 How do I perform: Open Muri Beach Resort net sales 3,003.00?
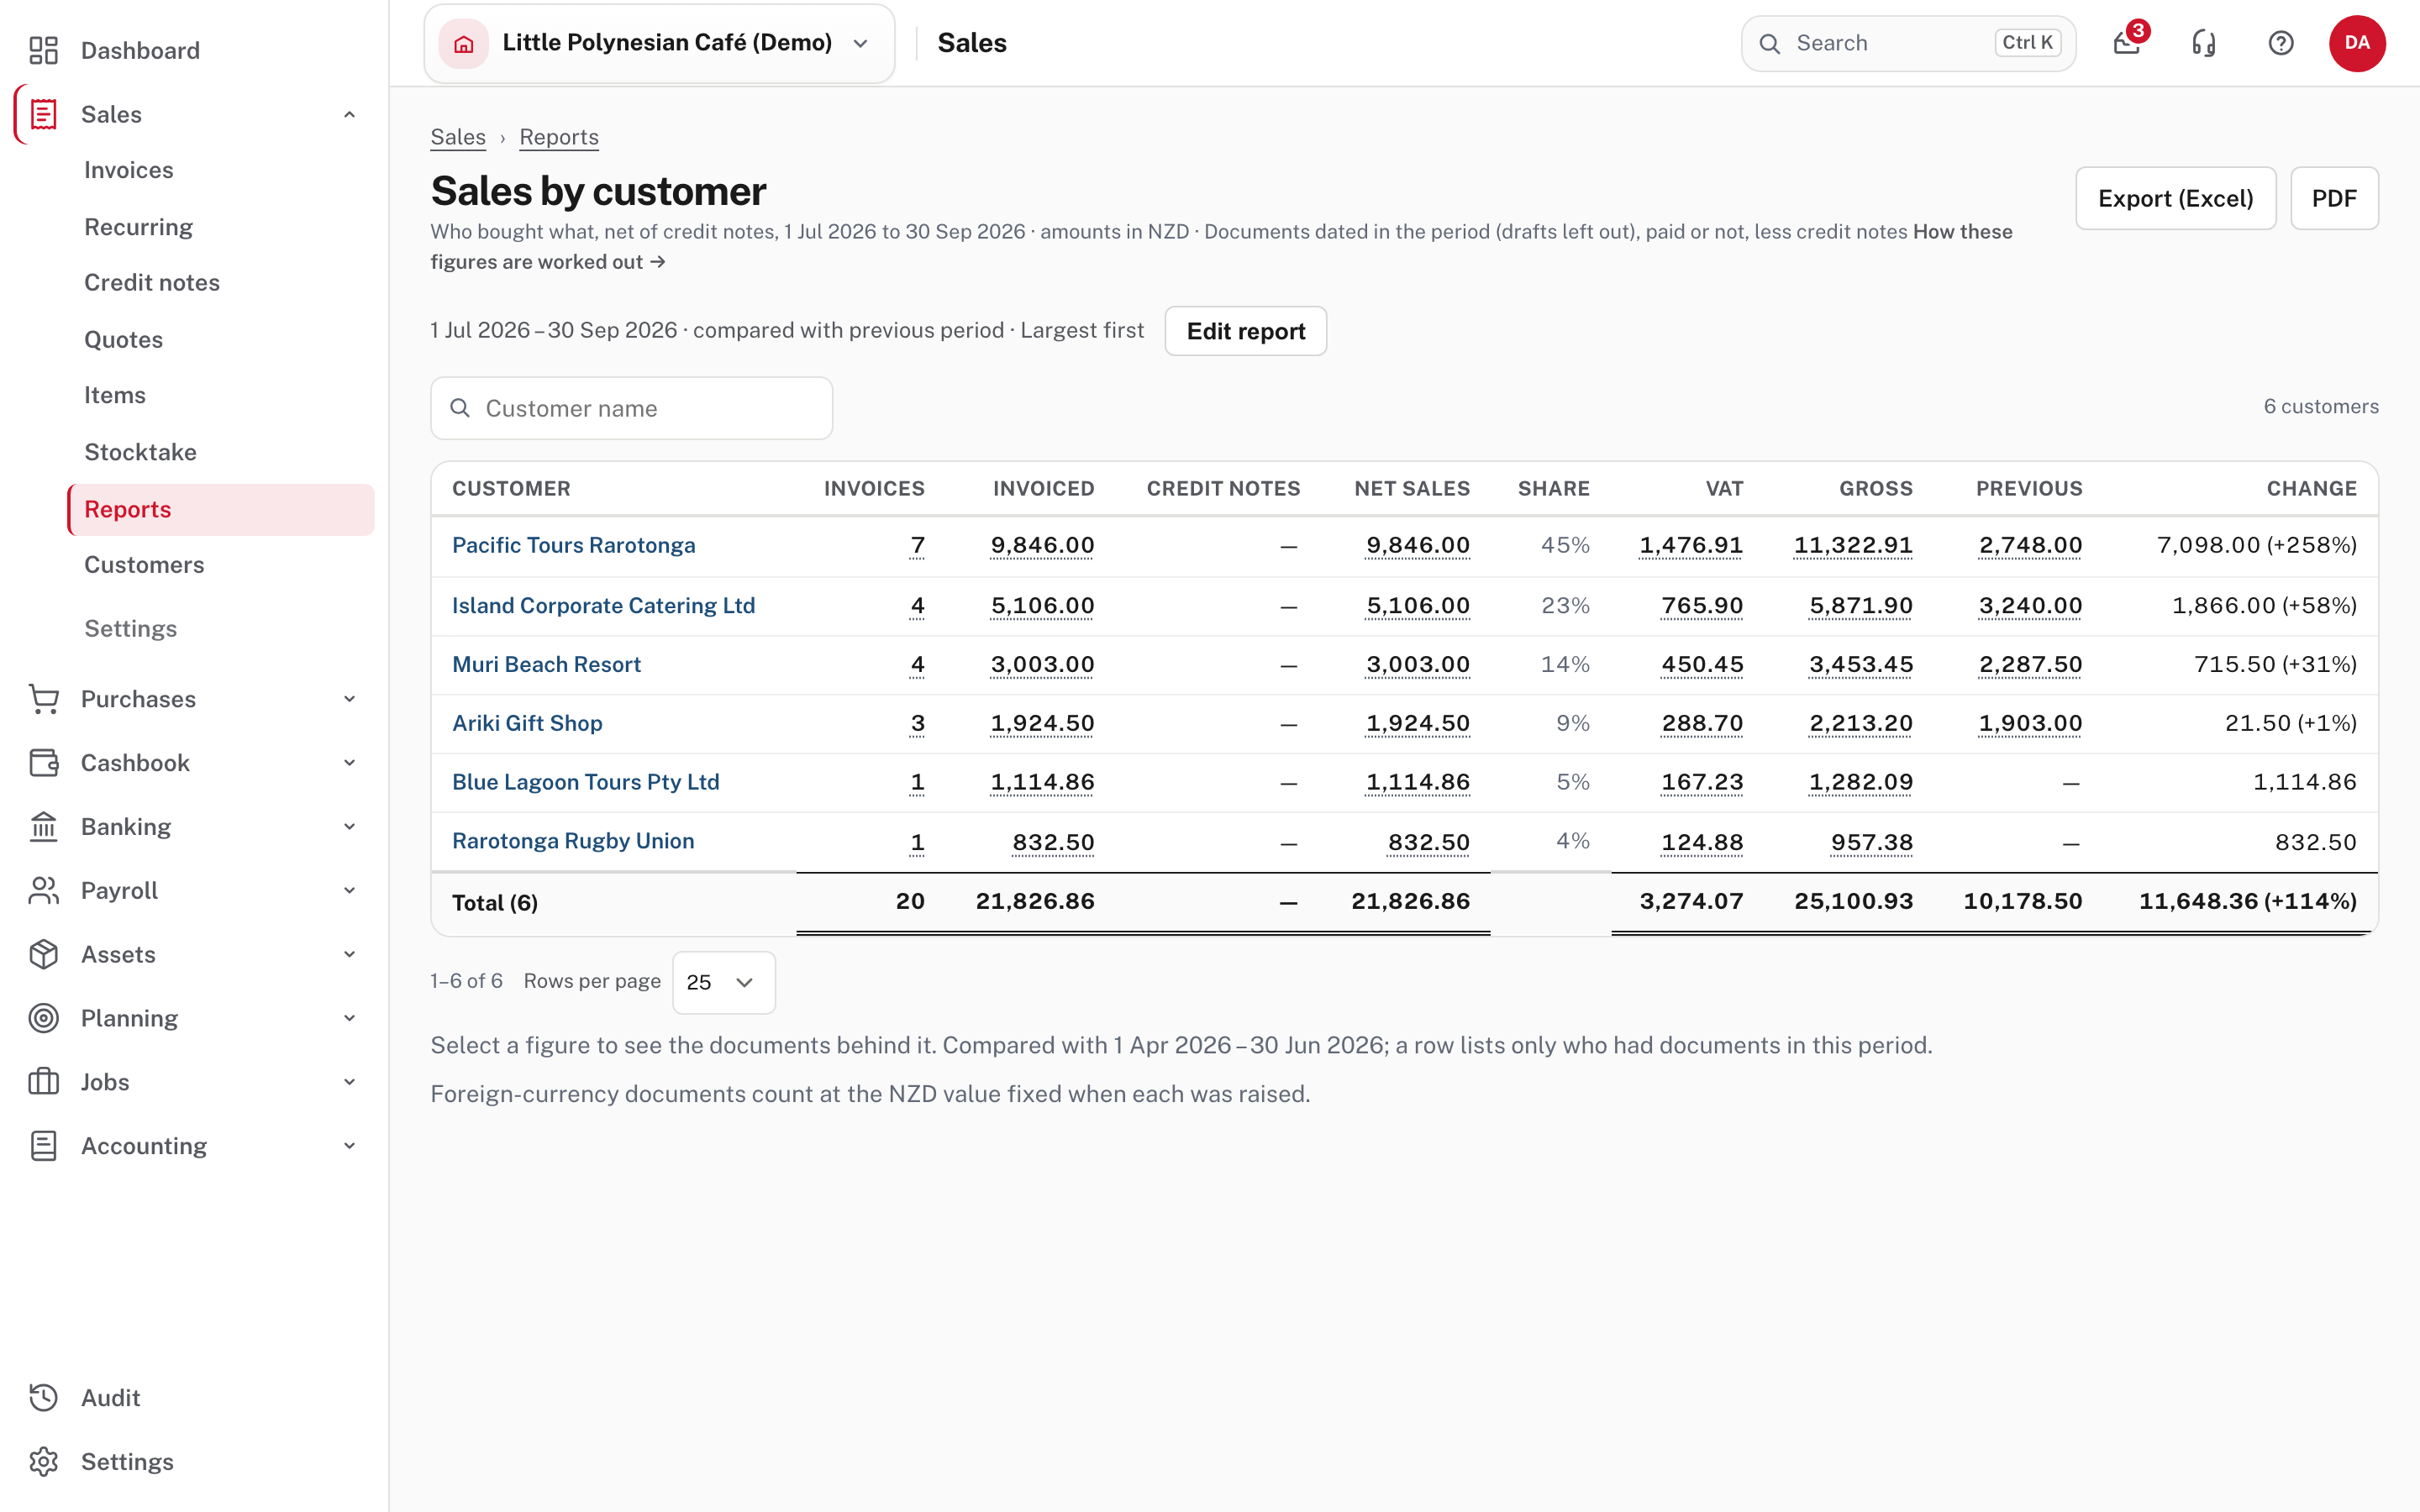pos(1418,665)
